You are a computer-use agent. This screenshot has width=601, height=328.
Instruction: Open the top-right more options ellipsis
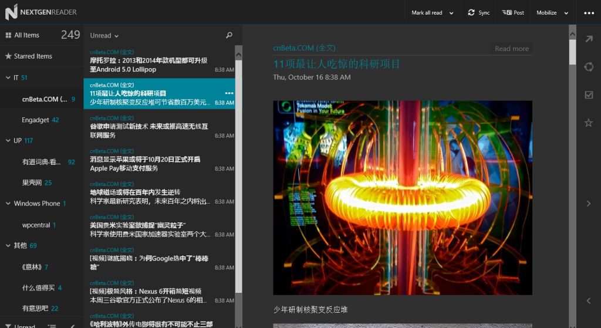point(589,13)
